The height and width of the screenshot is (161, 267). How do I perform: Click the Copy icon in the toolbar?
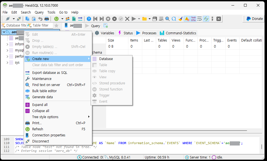coord(27,19)
